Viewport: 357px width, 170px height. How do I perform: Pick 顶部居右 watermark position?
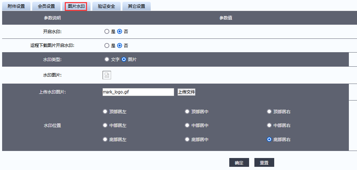[269, 111]
